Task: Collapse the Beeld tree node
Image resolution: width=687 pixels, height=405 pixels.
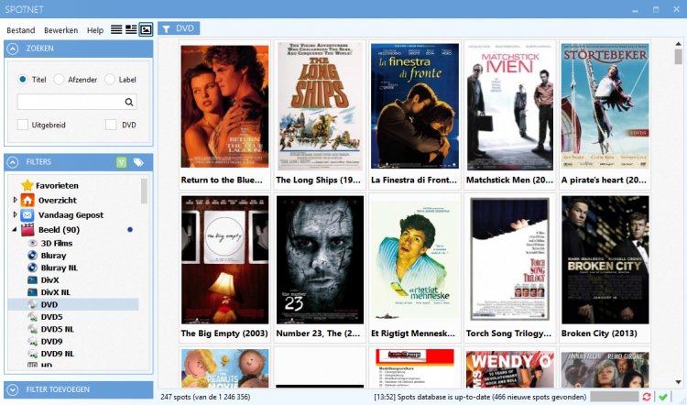Action: 15,230
